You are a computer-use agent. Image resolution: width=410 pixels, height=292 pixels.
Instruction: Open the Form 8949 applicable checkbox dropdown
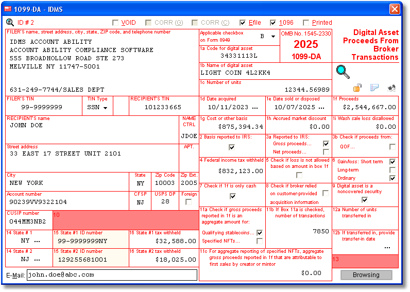273,37
